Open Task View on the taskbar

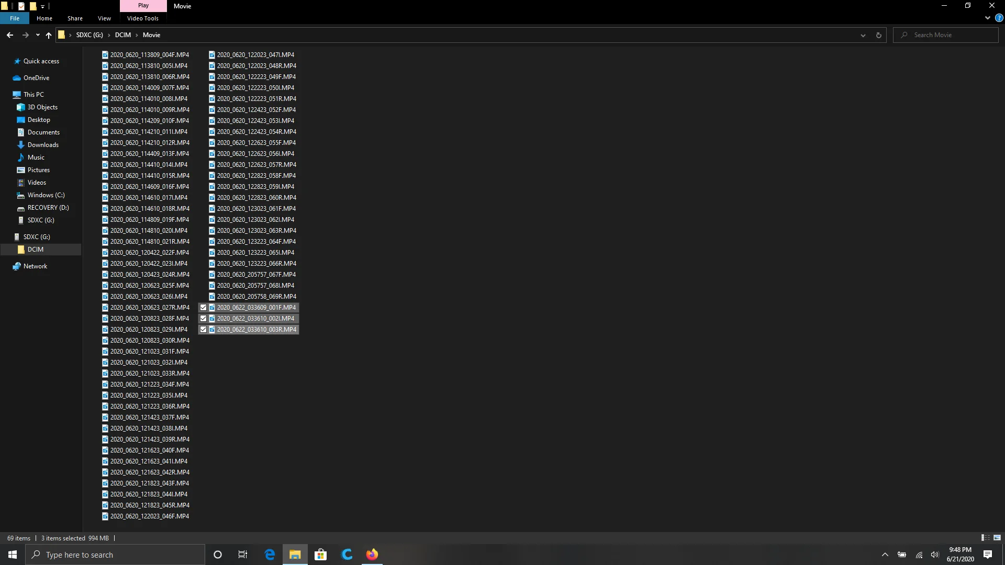coord(243,555)
